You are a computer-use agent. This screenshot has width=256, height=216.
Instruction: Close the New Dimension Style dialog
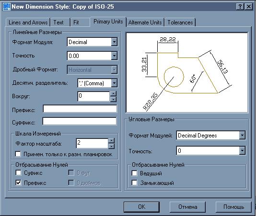pos(249,7)
